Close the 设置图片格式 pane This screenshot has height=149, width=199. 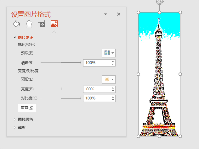click(x=119, y=14)
